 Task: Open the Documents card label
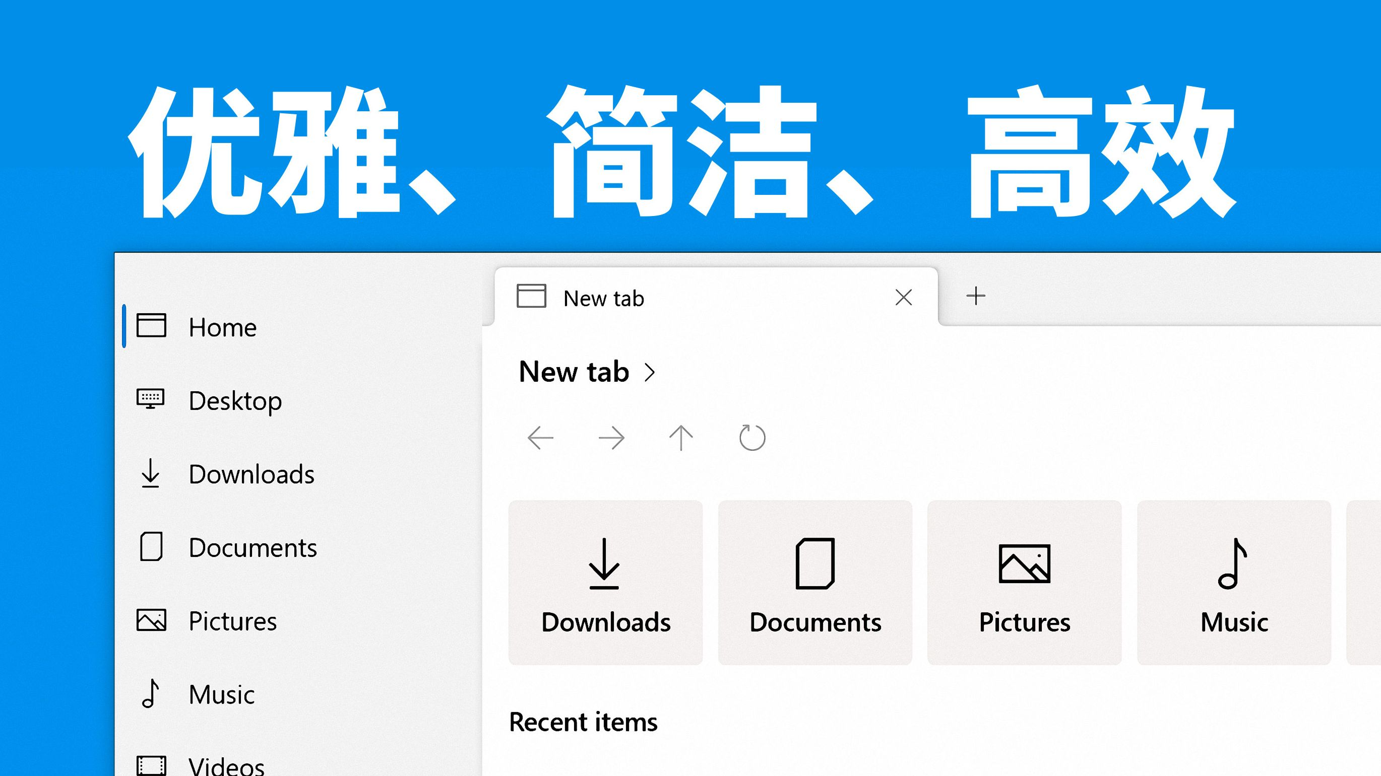pyautogui.click(x=815, y=622)
